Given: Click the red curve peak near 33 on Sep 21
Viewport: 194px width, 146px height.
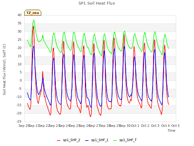Looking at the screenshot, I should tap(33, 26).
